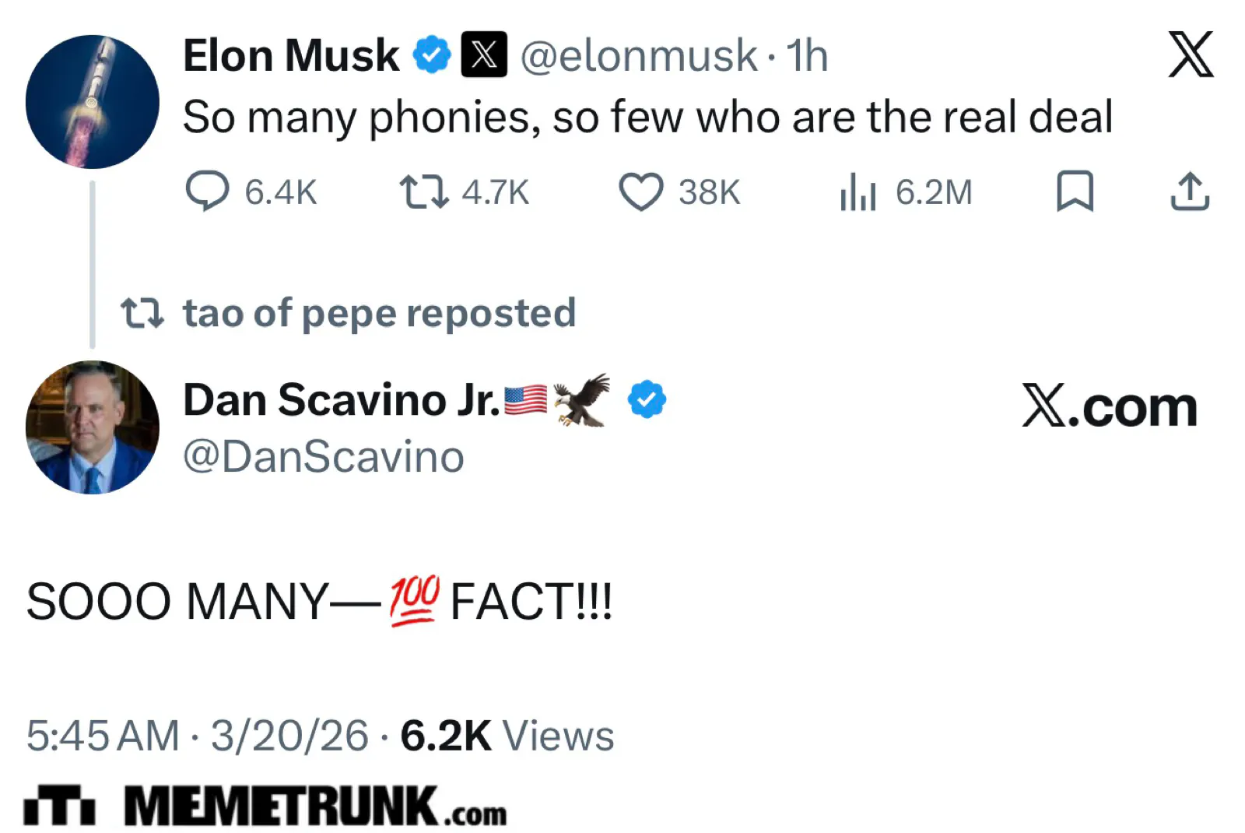
Task: Open the X.com link text
Action: pyautogui.click(x=1109, y=406)
